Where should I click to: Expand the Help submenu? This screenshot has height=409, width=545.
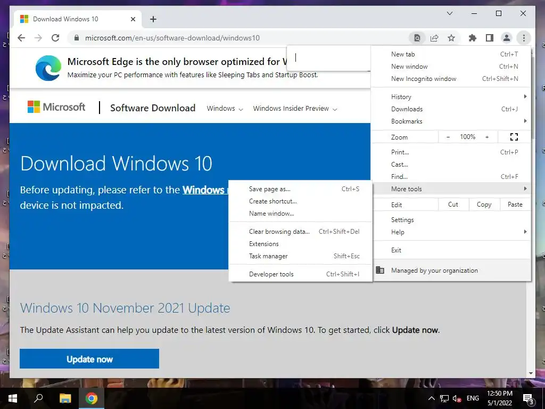[451, 232]
